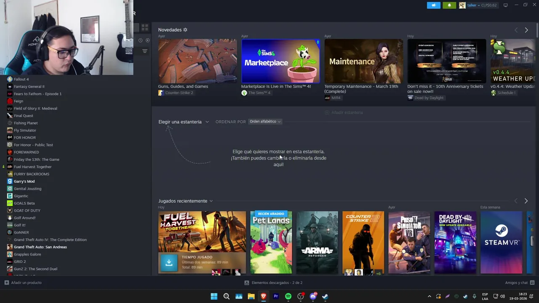Open Marketplace Is Live Sims 4 news image

(x=280, y=61)
